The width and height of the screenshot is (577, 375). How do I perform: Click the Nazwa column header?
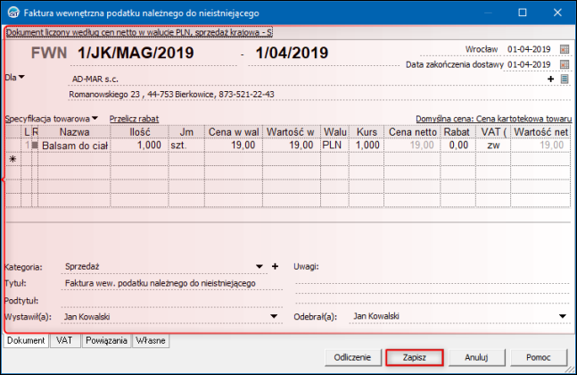pyautogui.click(x=75, y=132)
